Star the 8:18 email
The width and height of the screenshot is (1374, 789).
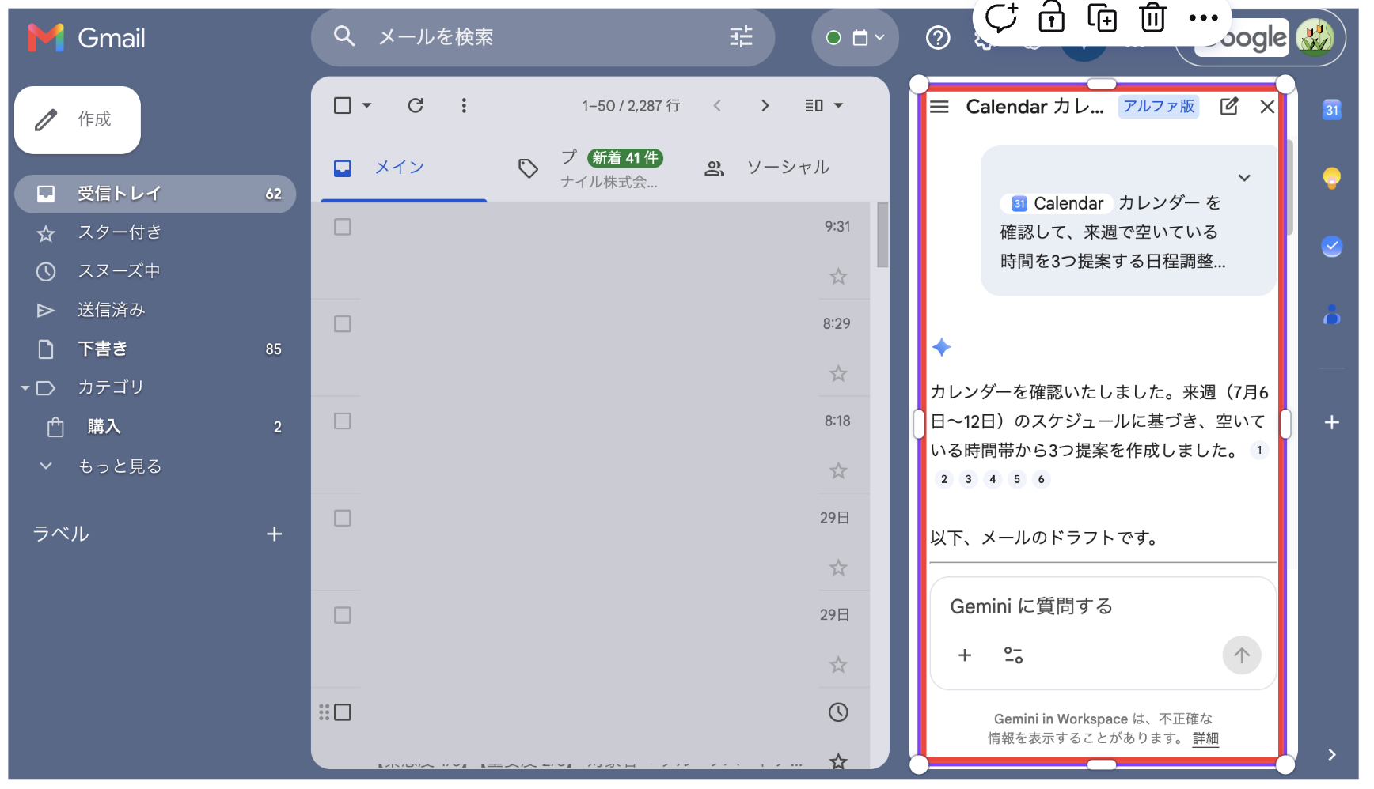click(838, 471)
